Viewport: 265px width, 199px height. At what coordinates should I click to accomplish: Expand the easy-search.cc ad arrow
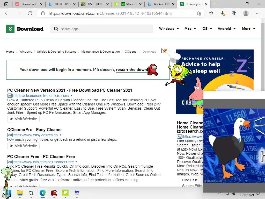coord(61,135)
